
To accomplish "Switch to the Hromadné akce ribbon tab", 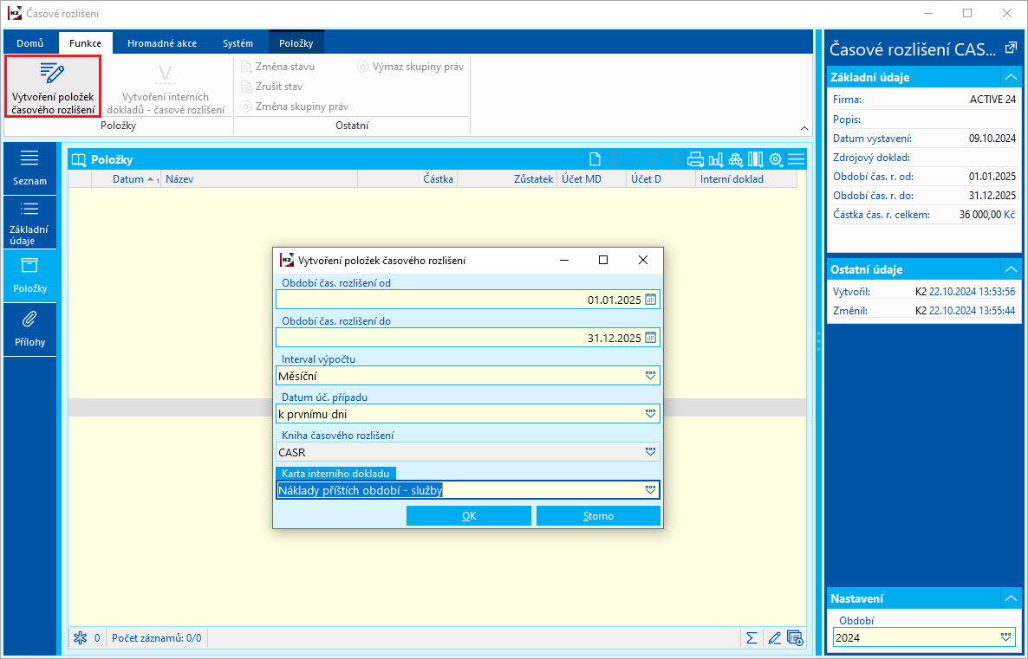I will click(162, 43).
